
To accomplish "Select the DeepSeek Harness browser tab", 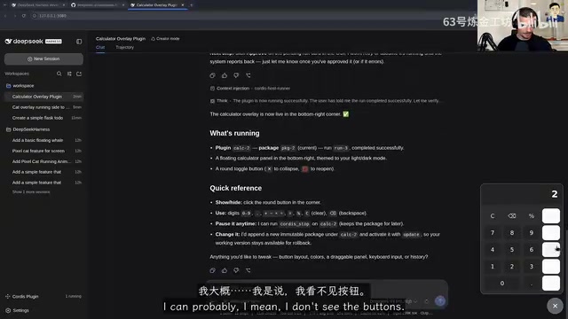I will point(38,5).
